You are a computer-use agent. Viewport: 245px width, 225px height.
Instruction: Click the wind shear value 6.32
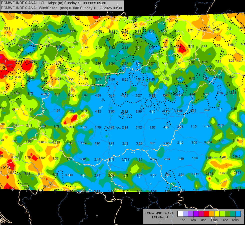[x=20, y=29]
